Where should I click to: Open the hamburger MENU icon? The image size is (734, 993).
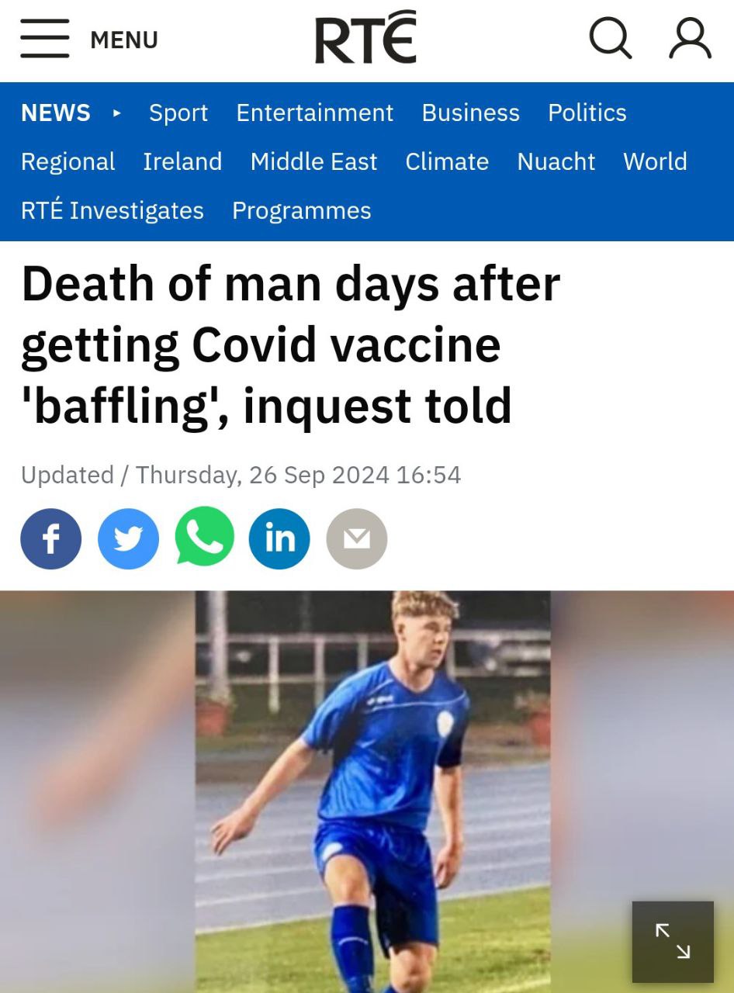45,39
